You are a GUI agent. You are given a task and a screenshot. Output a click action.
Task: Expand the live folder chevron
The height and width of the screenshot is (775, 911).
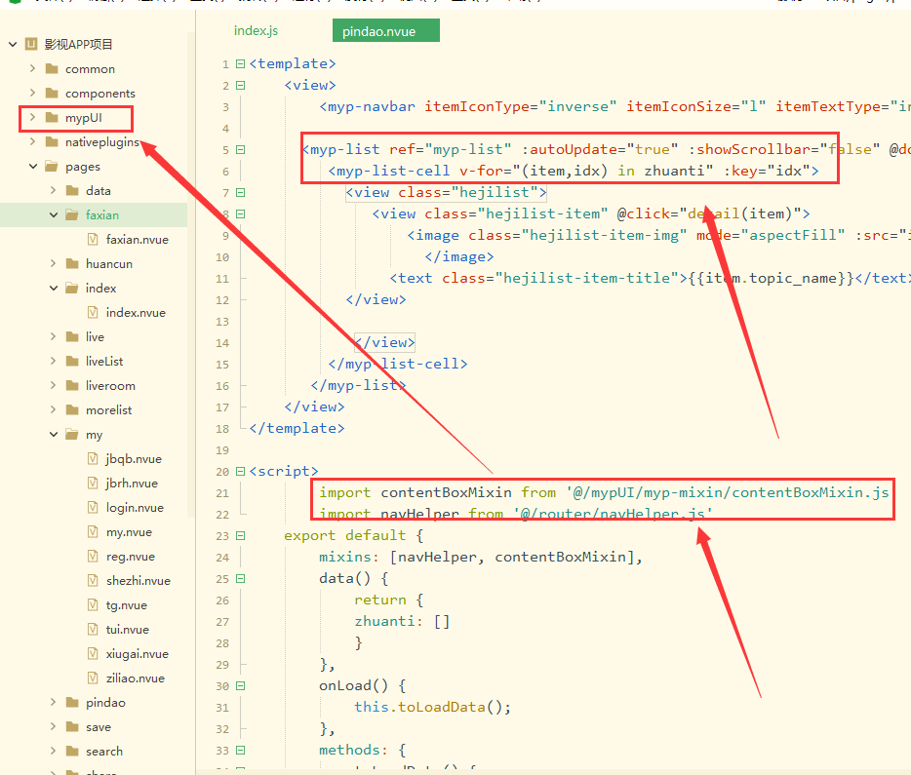(x=54, y=336)
